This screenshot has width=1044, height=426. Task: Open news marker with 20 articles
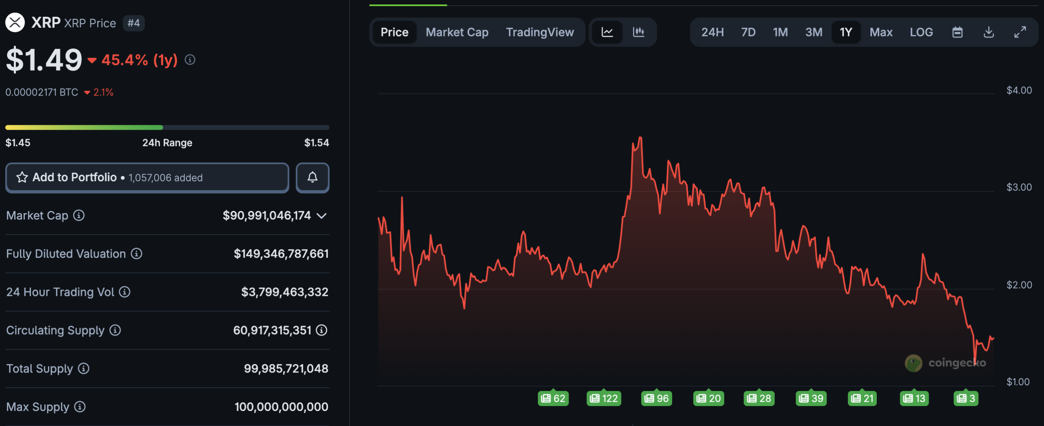pyautogui.click(x=709, y=398)
